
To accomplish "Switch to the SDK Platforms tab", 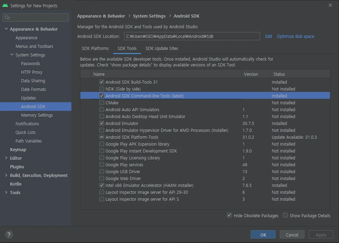I will coord(95,49).
